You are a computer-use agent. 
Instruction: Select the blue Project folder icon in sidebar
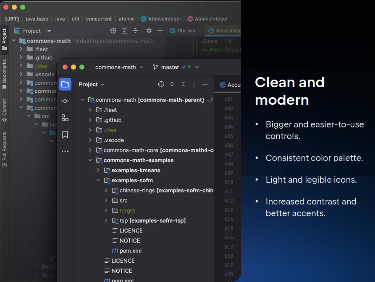[65, 84]
